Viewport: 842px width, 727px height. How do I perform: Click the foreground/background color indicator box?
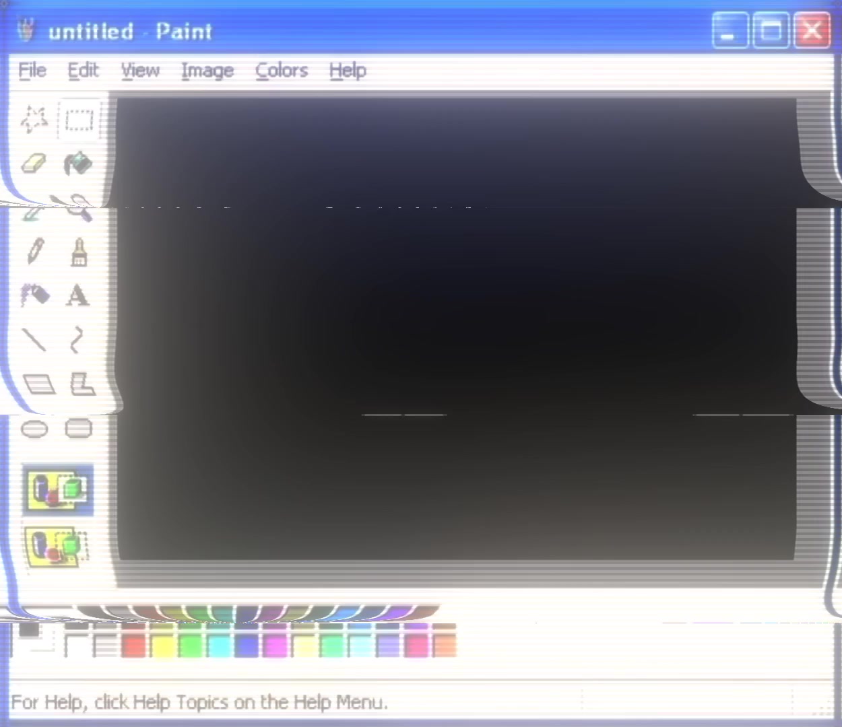tap(34, 637)
